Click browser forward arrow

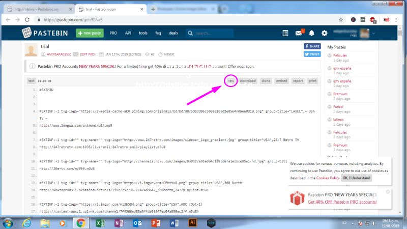[17, 20]
